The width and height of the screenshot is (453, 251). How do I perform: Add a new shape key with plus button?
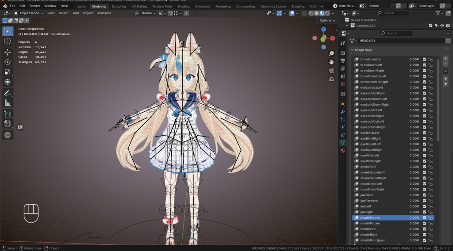pyautogui.click(x=445, y=58)
